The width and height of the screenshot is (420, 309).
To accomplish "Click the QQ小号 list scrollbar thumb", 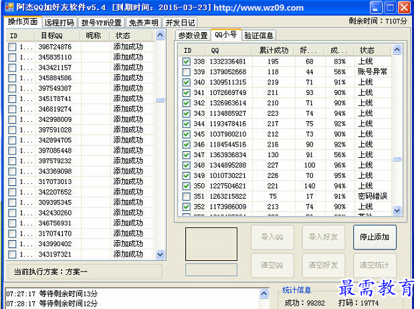I will pos(397,160).
